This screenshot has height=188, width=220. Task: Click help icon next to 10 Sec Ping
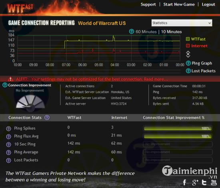click(8, 144)
